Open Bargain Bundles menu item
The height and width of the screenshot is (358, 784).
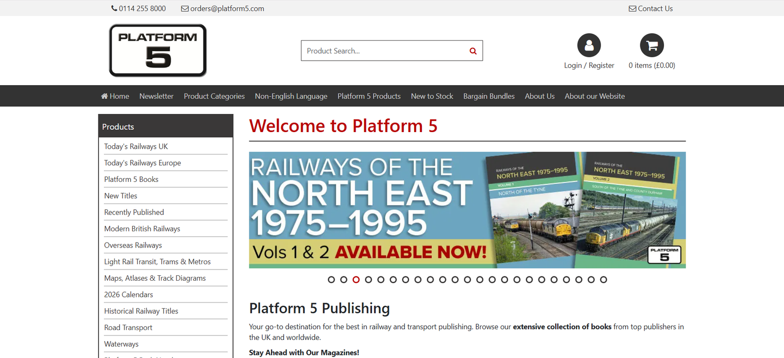tap(489, 96)
